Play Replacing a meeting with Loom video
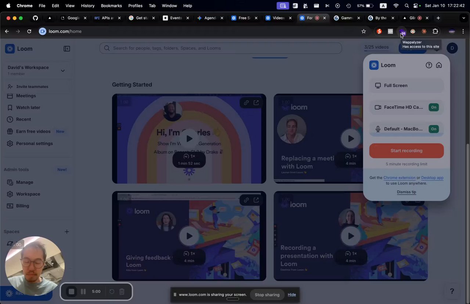470x304 pixels. click(x=351, y=138)
